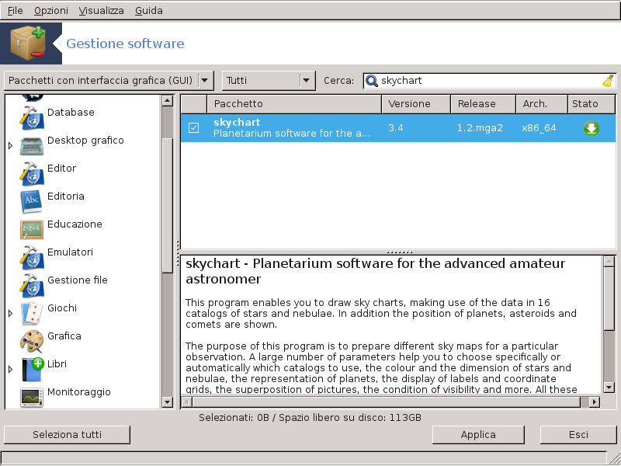Expand the Libri category tree
Image resolution: width=621 pixels, height=466 pixels.
[10, 370]
